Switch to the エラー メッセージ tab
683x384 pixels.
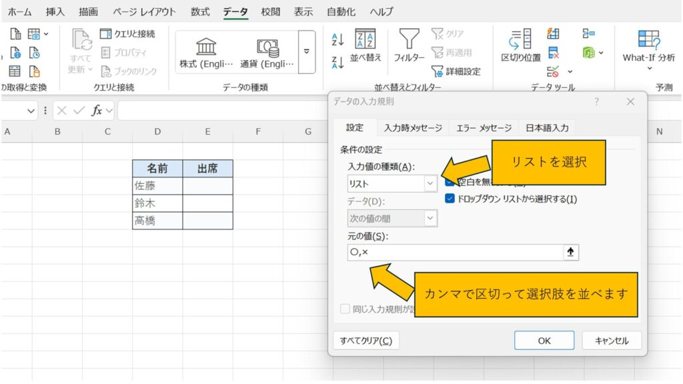pyautogui.click(x=483, y=128)
